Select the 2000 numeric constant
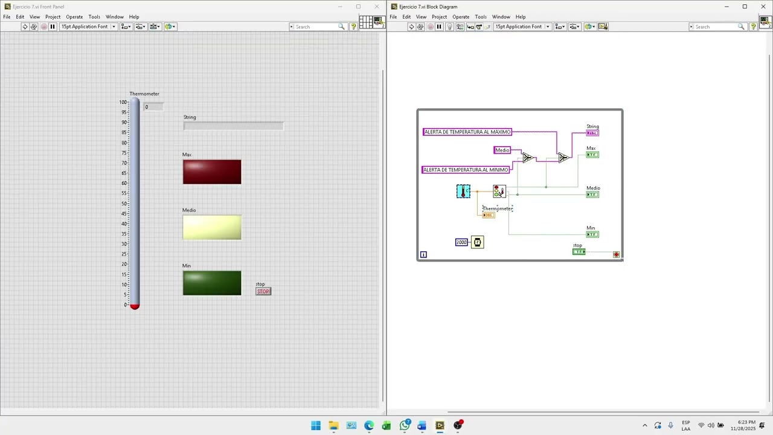 (x=461, y=242)
